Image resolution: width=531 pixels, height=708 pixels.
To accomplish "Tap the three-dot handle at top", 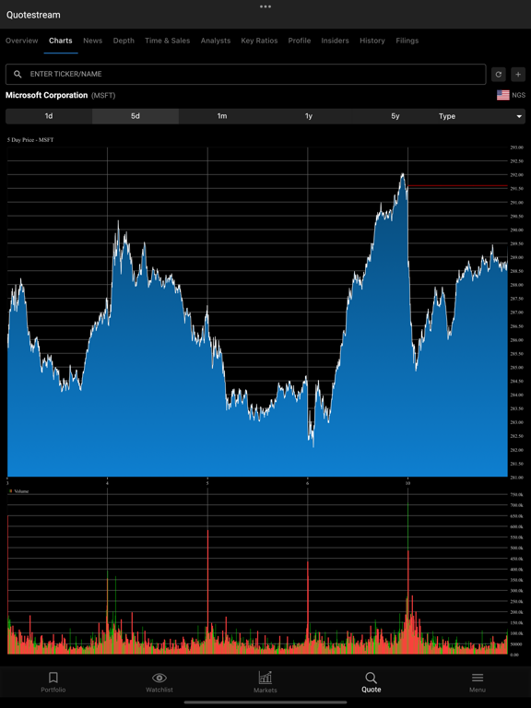I will click(x=265, y=6).
